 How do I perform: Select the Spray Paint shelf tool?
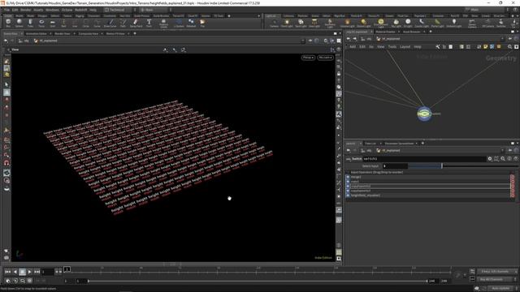point(136,24)
